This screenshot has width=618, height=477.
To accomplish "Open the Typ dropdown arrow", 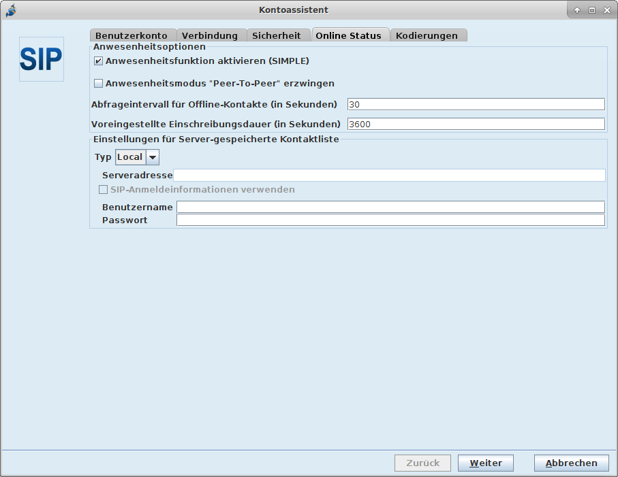I will pos(153,157).
